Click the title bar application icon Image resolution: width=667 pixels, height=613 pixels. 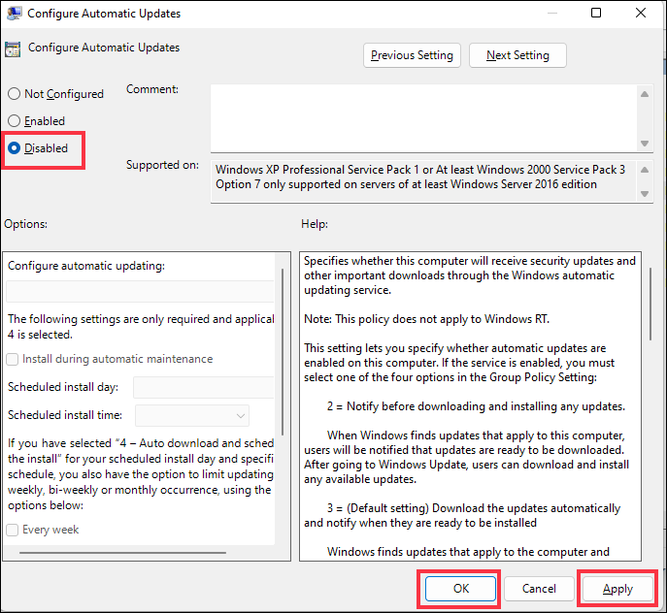(14, 14)
